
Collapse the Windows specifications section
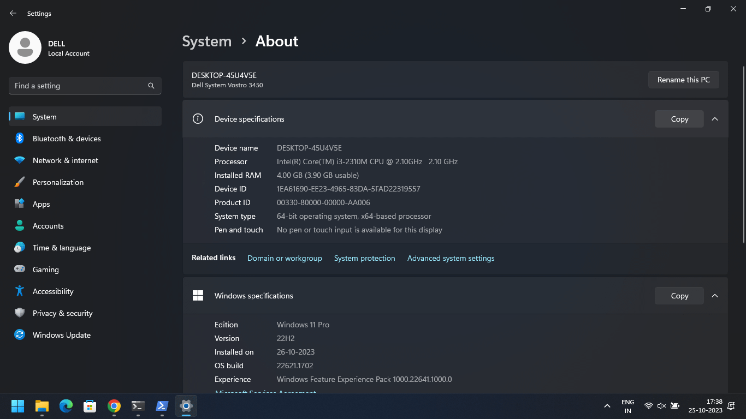coord(715,296)
